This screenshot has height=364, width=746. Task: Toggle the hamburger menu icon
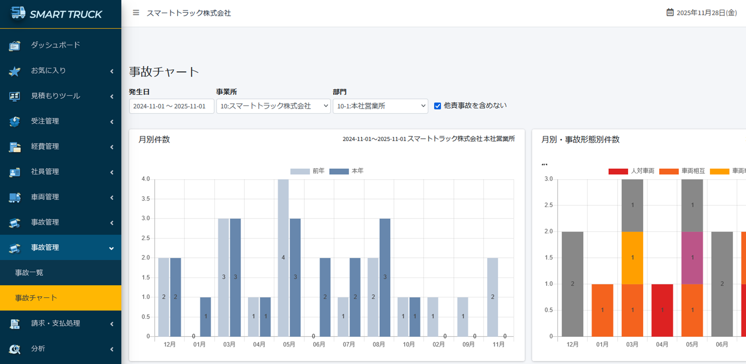(136, 13)
